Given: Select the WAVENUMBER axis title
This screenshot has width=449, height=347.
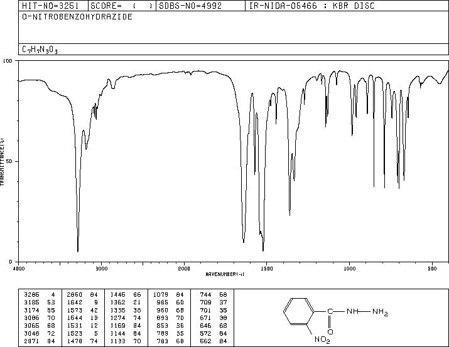Looking at the screenshot, I should (x=225, y=274).
